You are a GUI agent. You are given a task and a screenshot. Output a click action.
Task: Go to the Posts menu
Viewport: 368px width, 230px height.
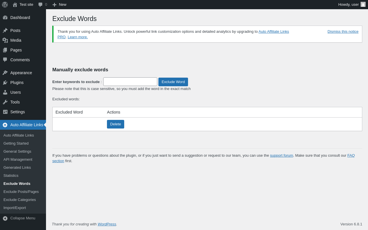[x=23, y=30]
